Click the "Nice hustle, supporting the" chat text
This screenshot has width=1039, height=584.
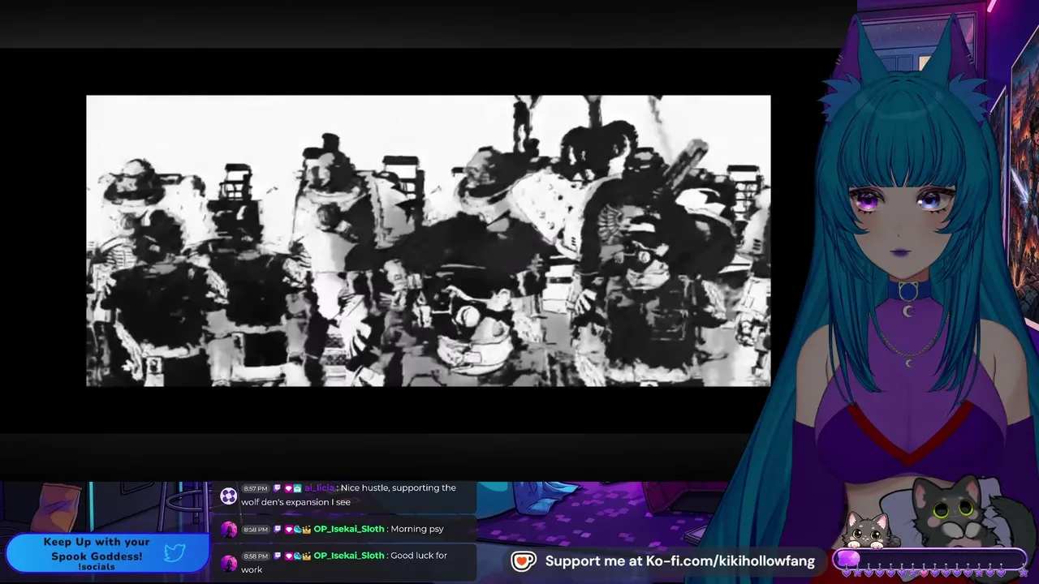(x=399, y=488)
